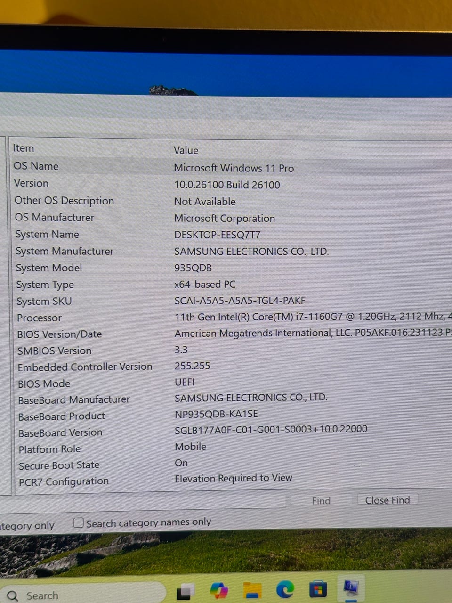452x603 pixels.
Task: Click the value '10.0.26100 Build 26100'
Action: coord(227,185)
